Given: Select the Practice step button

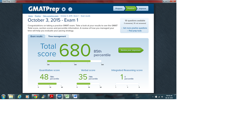Looking at the screenshot, I should click(x=131, y=9).
